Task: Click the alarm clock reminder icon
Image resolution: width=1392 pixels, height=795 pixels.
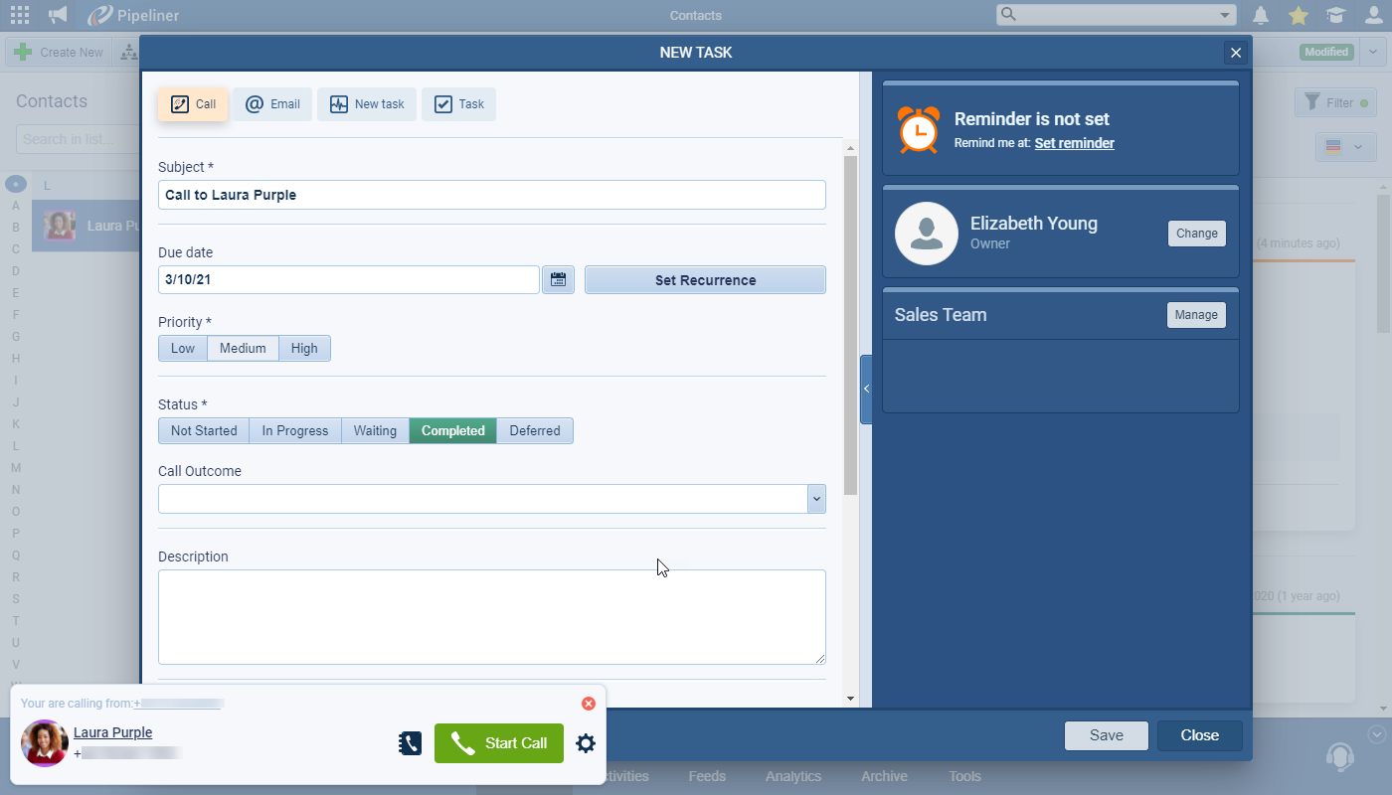Action: 917,130
